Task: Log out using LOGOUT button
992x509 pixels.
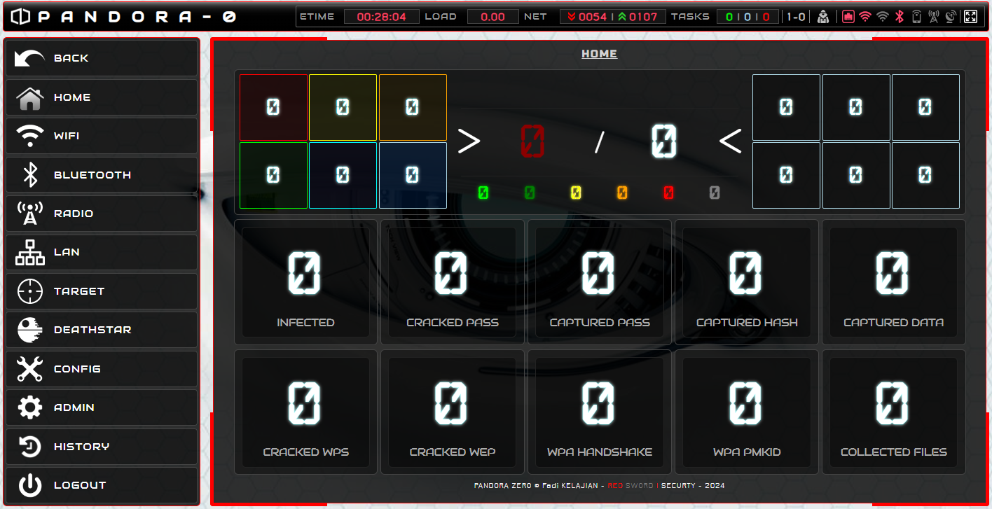Action: (102, 485)
